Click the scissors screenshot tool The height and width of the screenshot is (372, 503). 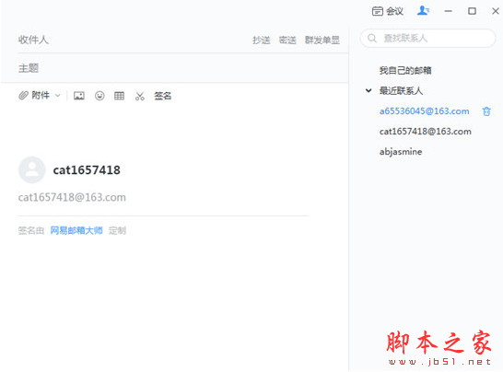[140, 96]
